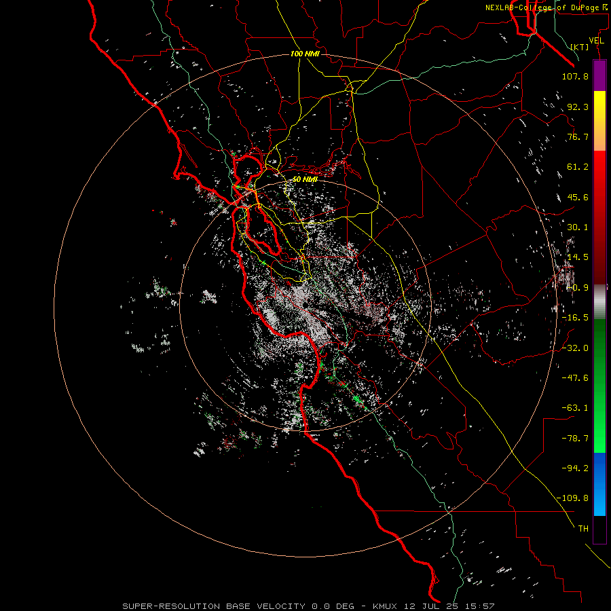The image size is (611, 611).
Task: Click the -109.8 velocity scale value
Action: pyautogui.click(x=573, y=498)
